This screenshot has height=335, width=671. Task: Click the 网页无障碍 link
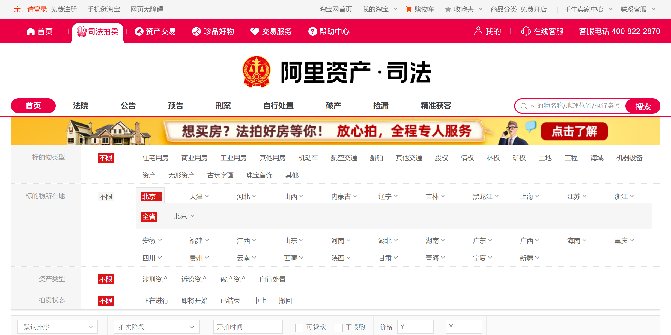[147, 10]
